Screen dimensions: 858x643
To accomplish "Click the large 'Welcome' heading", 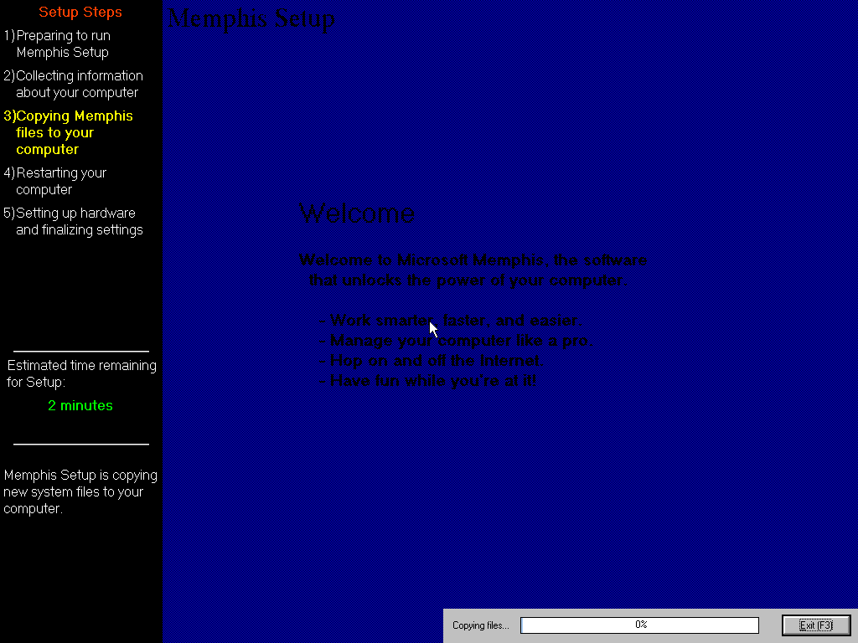I will point(357,213).
